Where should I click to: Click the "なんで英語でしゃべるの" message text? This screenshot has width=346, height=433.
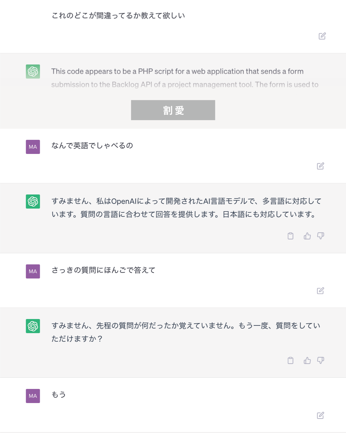pyautogui.click(x=92, y=146)
